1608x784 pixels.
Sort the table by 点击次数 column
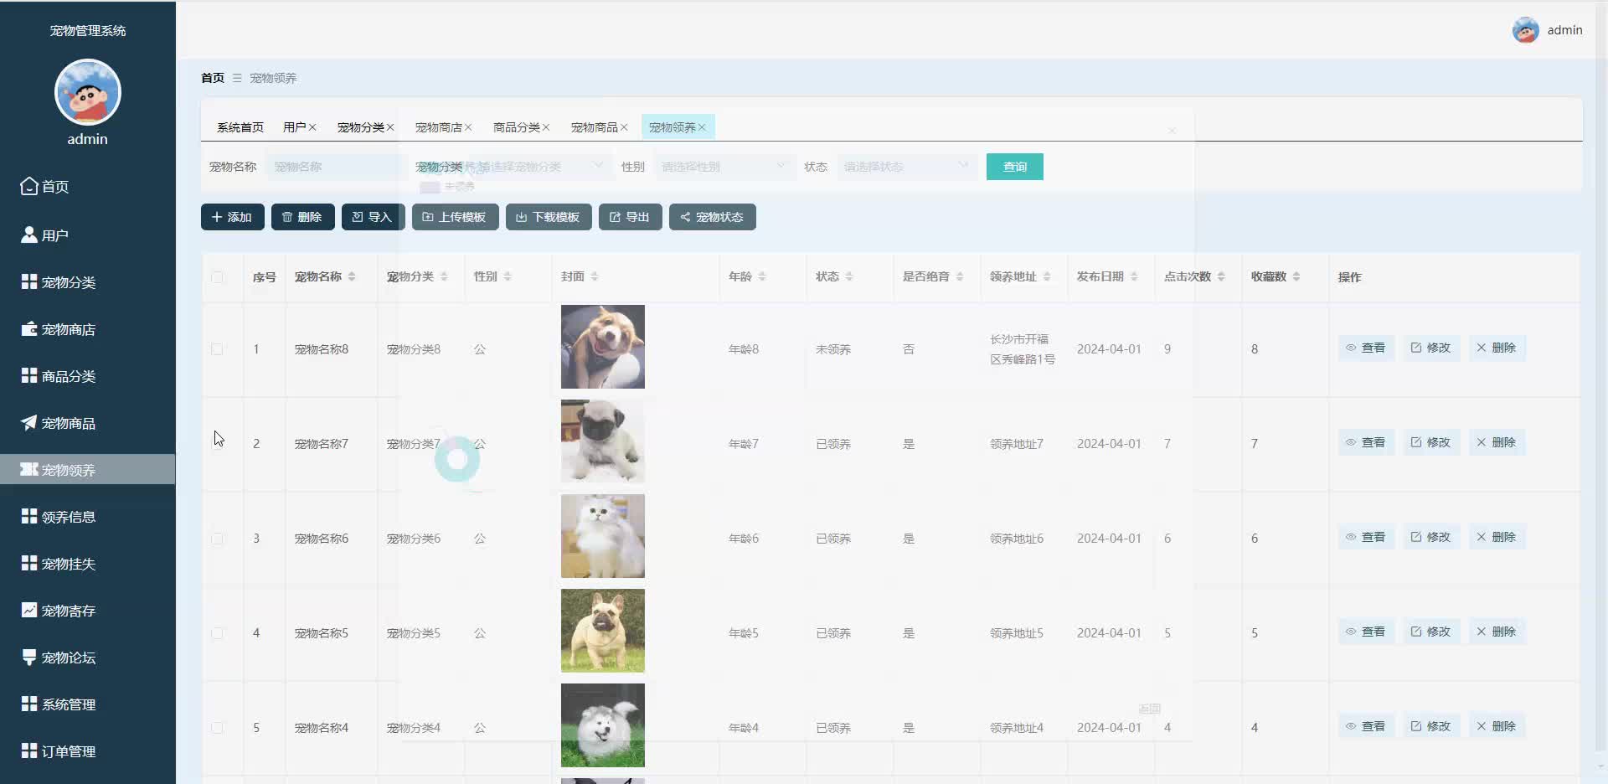pos(1190,276)
